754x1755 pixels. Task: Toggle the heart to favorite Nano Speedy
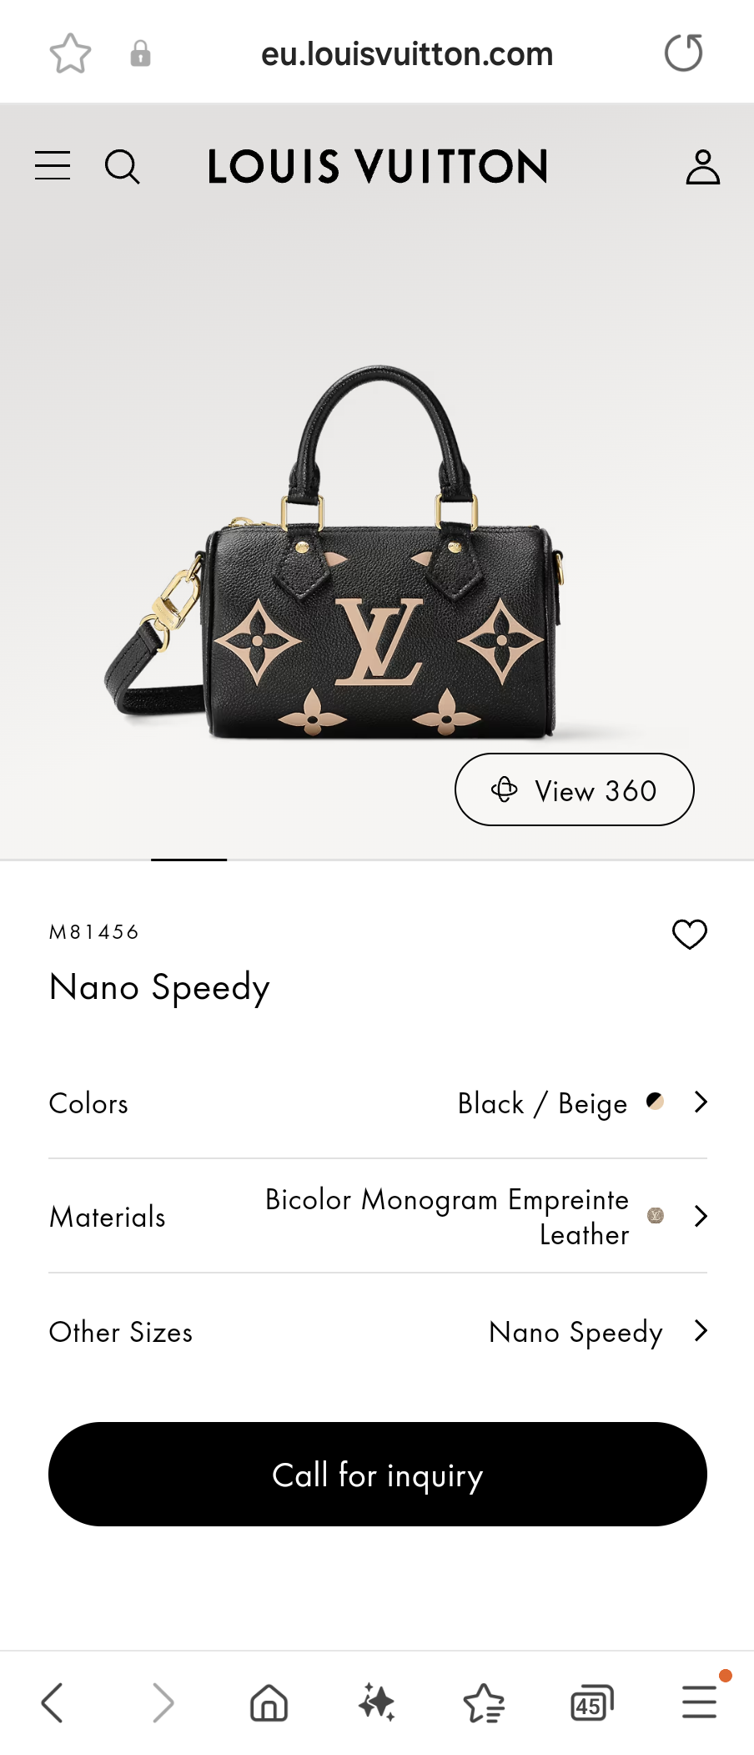(689, 935)
